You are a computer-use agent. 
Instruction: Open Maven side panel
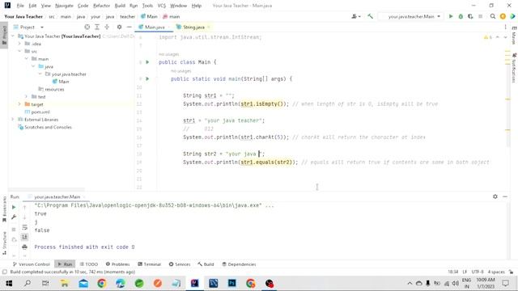click(x=514, y=36)
